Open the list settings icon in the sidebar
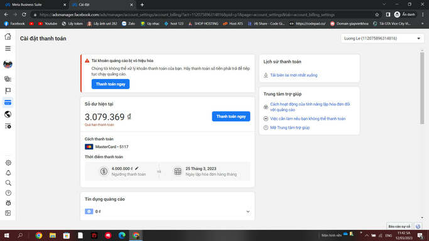The height and width of the screenshot is (241, 429). pyautogui.click(x=8, y=126)
